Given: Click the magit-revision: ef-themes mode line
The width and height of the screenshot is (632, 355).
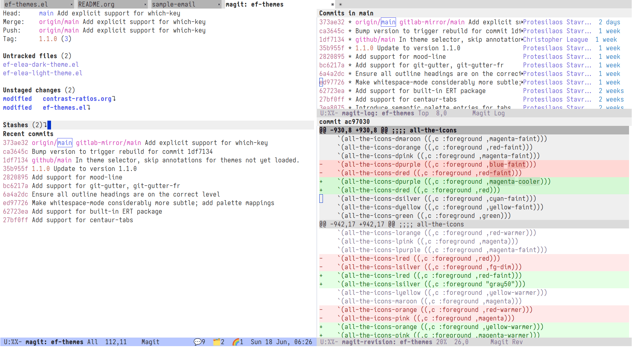Looking at the screenshot, I should point(474,342).
